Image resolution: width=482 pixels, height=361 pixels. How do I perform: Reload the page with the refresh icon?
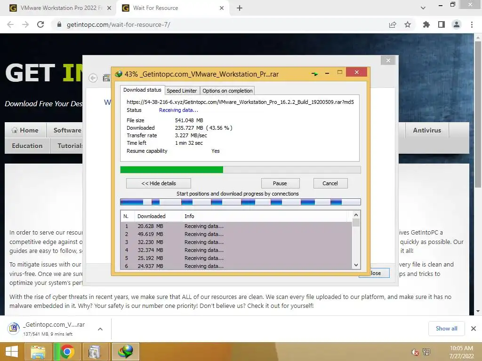coord(40,24)
